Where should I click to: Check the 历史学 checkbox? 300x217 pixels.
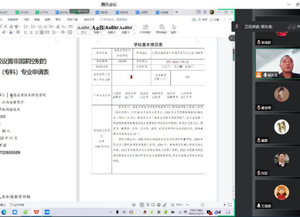click(182, 93)
